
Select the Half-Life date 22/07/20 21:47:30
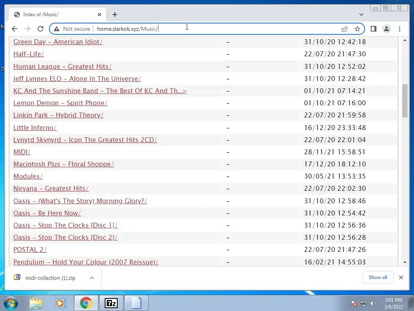(335, 54)
